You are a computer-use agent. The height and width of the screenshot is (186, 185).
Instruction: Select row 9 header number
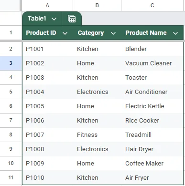click(x=11, y=149)
